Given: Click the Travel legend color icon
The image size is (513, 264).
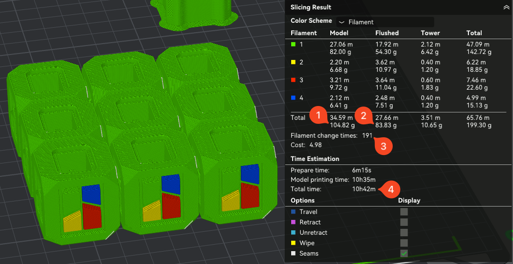Looking at the screenshot, I should [294, 212].
